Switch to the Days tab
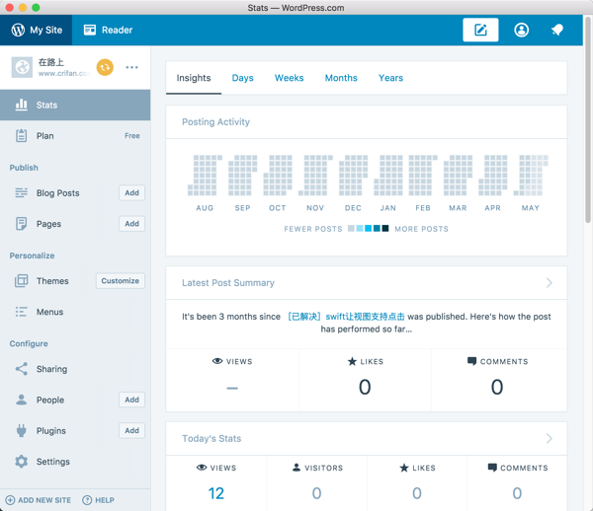This screenshot has height=511, width=593. pyautogui.click(x=242, y=78)
